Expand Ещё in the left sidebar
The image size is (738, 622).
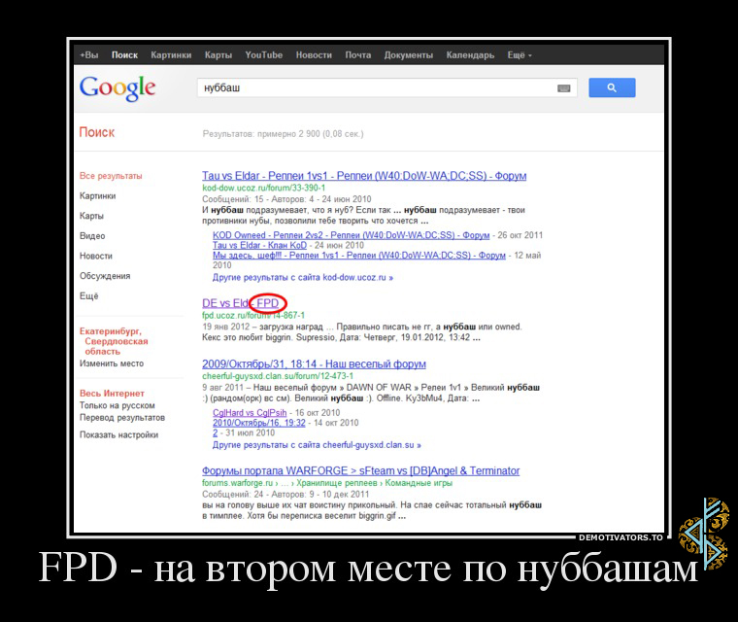click(89, 295)
